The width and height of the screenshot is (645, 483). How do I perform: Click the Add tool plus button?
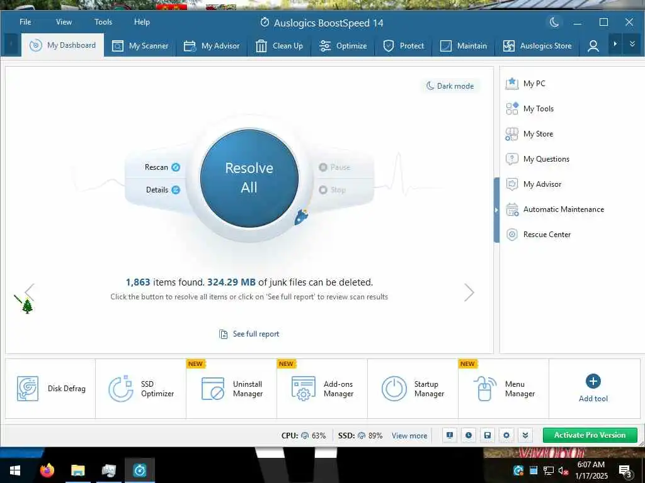coord(593,382)
